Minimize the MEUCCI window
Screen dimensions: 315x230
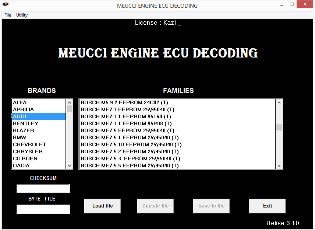pos(282,4)
